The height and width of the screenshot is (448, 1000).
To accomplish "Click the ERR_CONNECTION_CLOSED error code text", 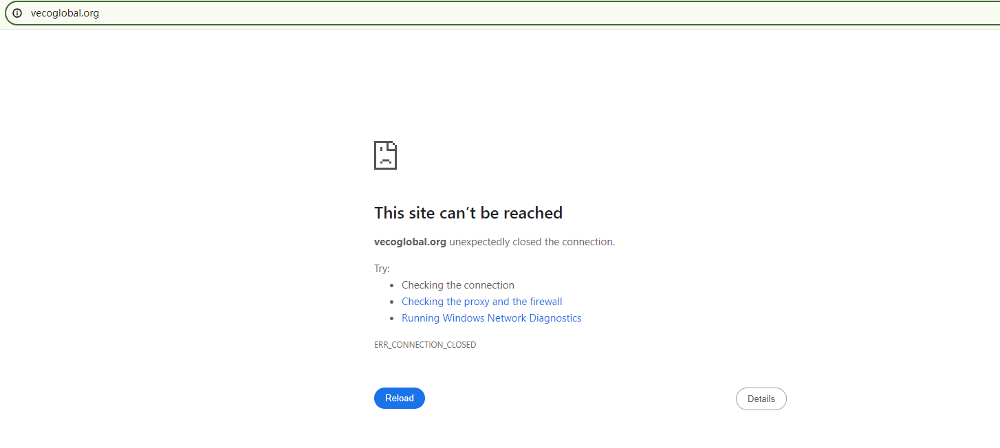I will point(425,345).
